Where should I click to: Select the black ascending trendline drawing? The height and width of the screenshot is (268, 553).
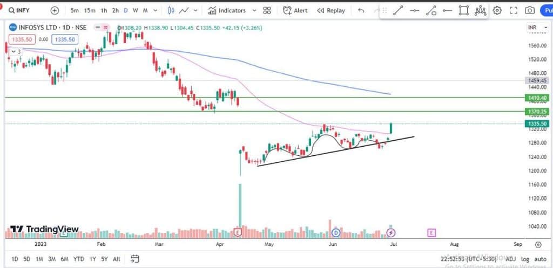(x=336, y=151)
